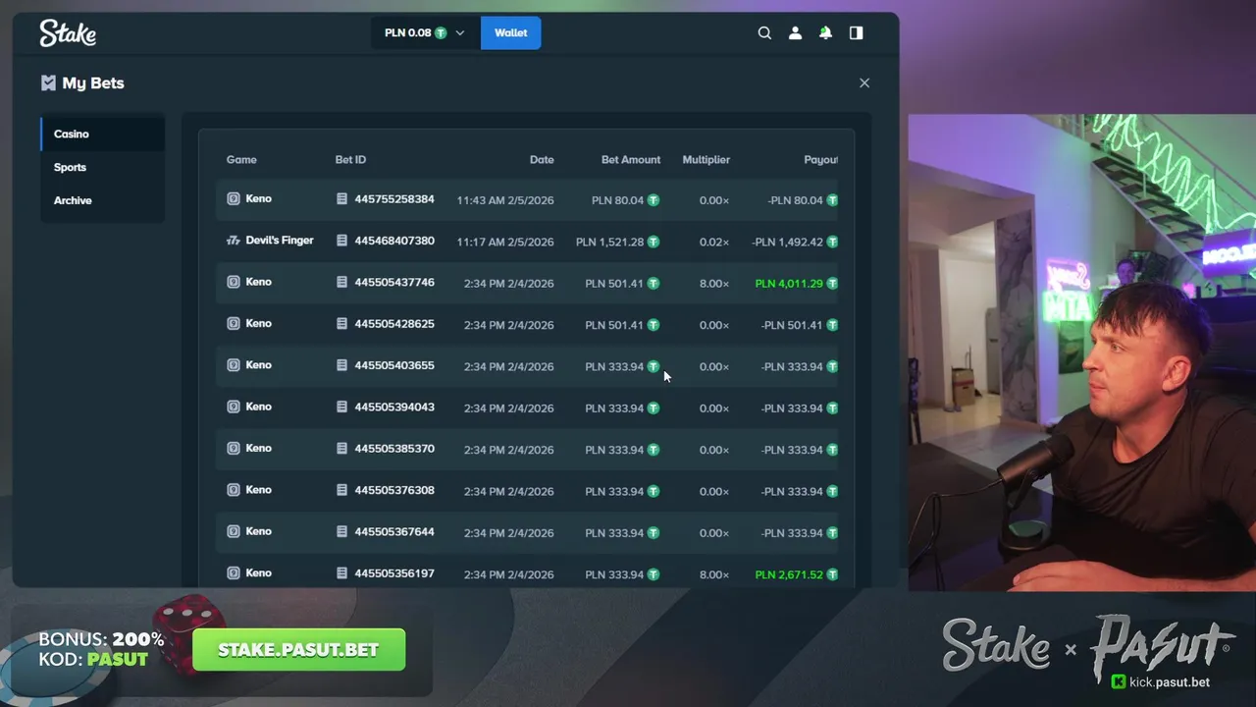Click the 11:43 AM 2/5/2026 date

[x=505, y=200]
